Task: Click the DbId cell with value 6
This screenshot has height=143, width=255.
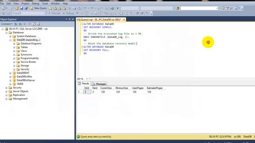Action: click(x=87, y=92)
